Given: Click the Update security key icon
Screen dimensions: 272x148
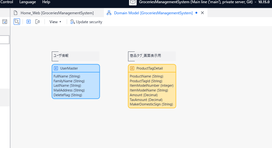Looking at the screenshot, I should coord(72,22).
